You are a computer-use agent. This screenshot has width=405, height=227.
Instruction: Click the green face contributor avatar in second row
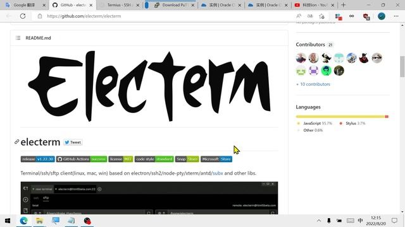tap(301, 71)
